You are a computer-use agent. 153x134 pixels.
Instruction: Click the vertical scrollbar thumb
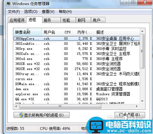pos(142,51)
